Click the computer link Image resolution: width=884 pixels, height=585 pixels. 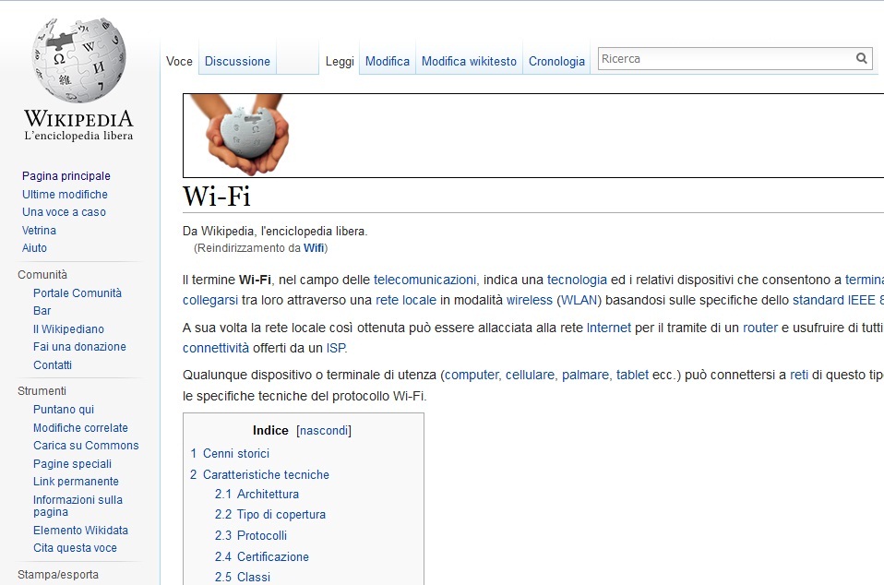pyautogui.click(x=472, y=376)
